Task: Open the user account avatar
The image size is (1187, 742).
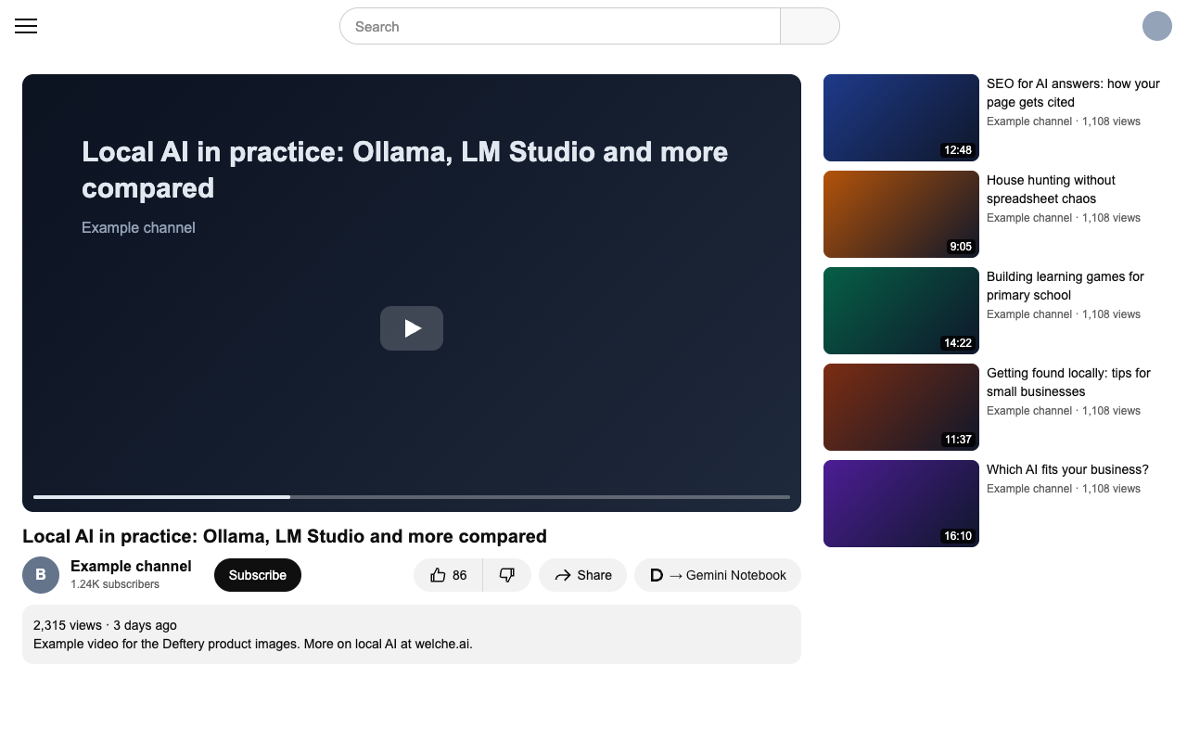Action: (1157, 26)
